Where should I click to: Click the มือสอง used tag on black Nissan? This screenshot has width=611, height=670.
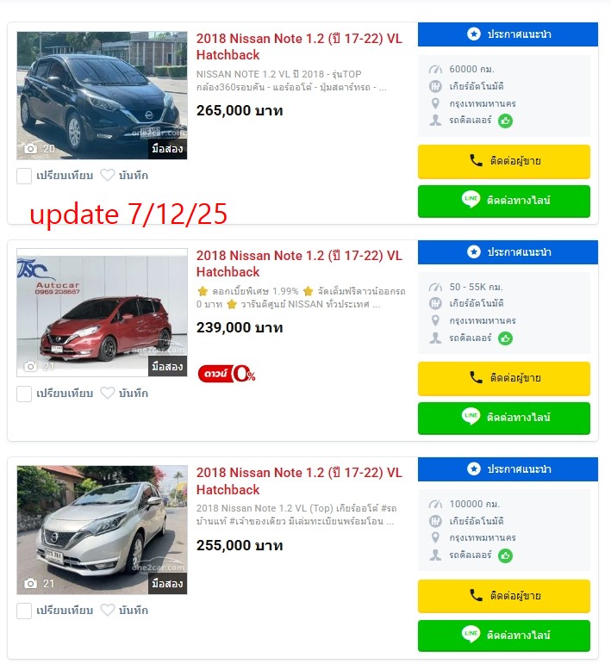click(x=167, y=149)
